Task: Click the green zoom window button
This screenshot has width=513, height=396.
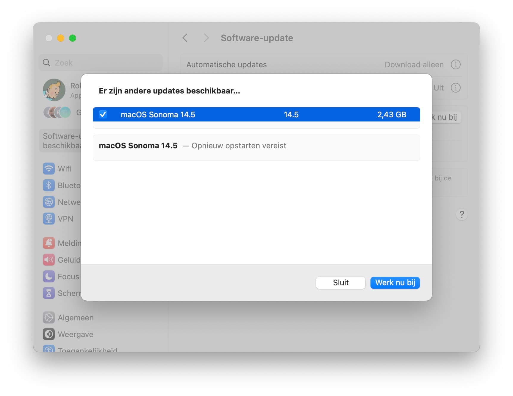Action: coord(73,38)
